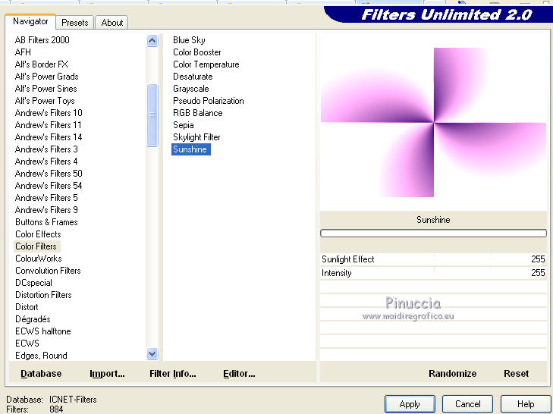
Task: Open Filter Info...
Action: (172, 374)
